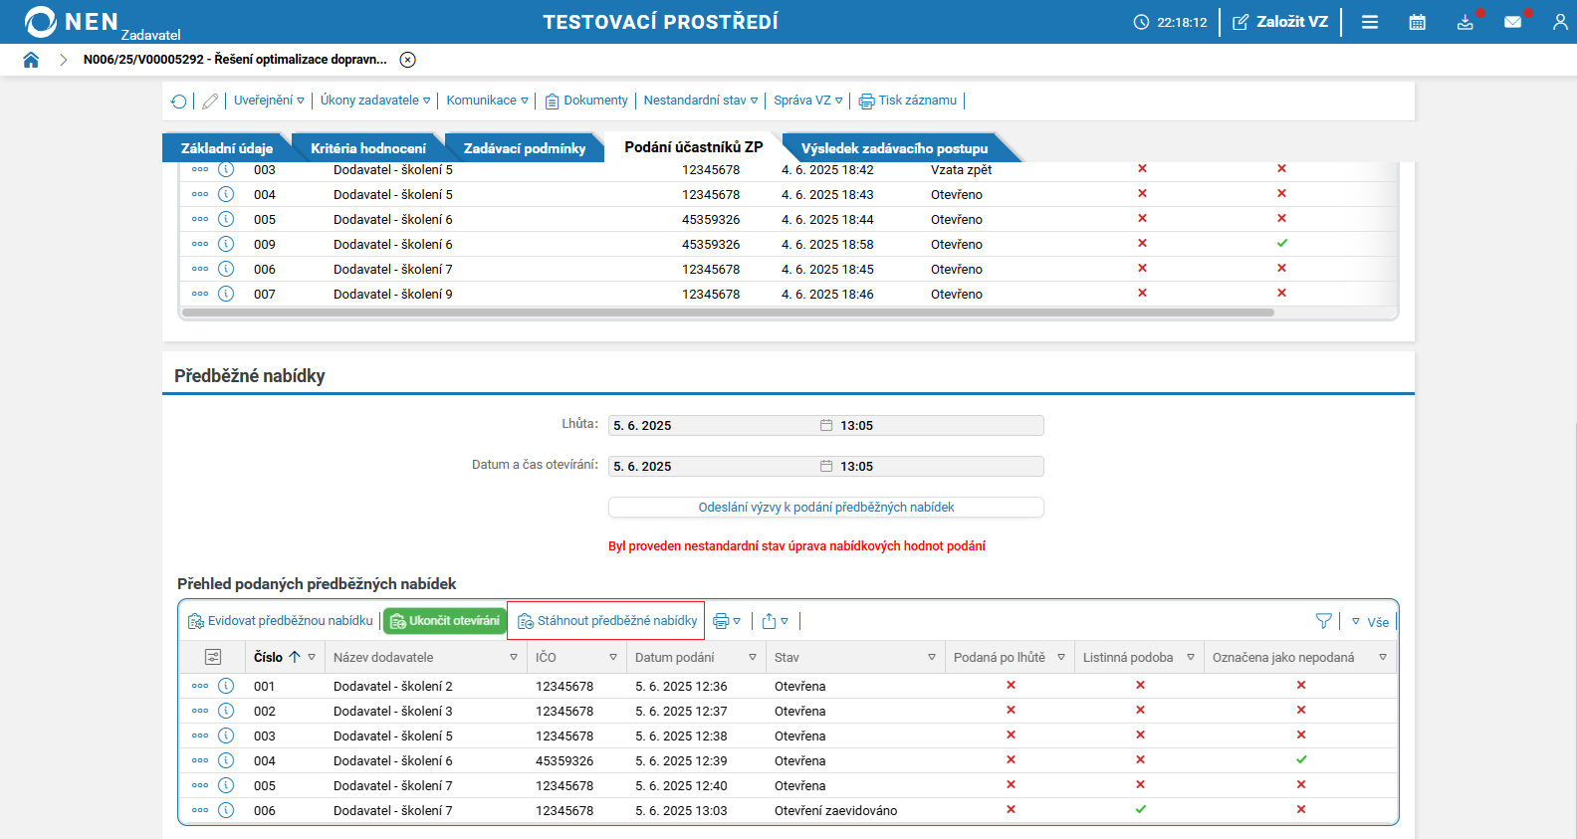Show info for preliminary offer 003
Viewport: 1577px width, 839px height.
[x=226, y=735]
